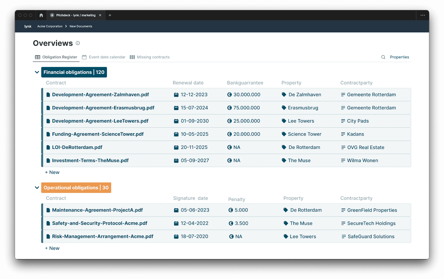Click 12-04-2022 signature date
Screen dimensions: 444x279
(x=195, y=223)
